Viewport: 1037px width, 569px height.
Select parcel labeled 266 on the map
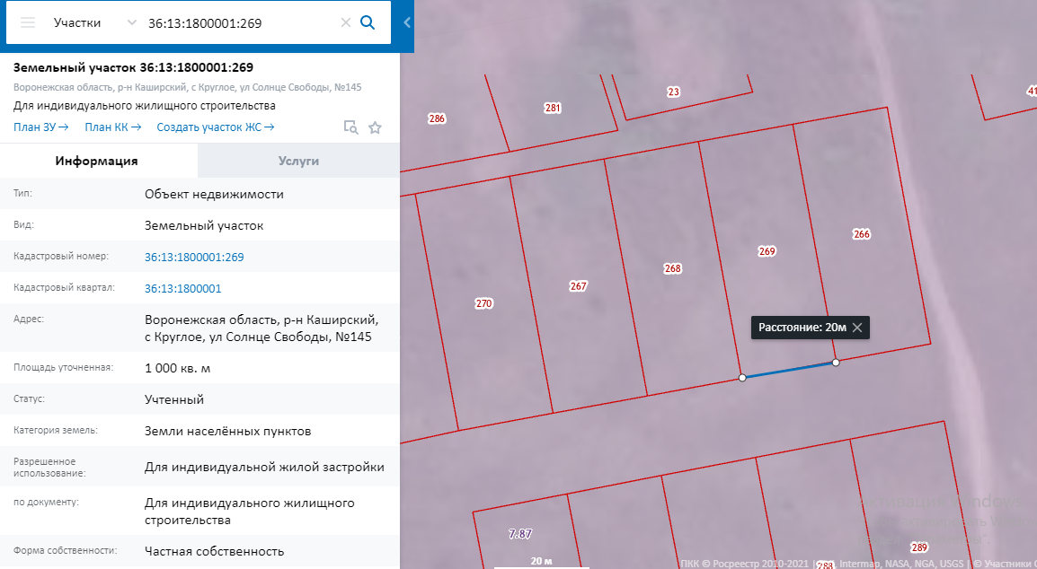click(861, 234)
